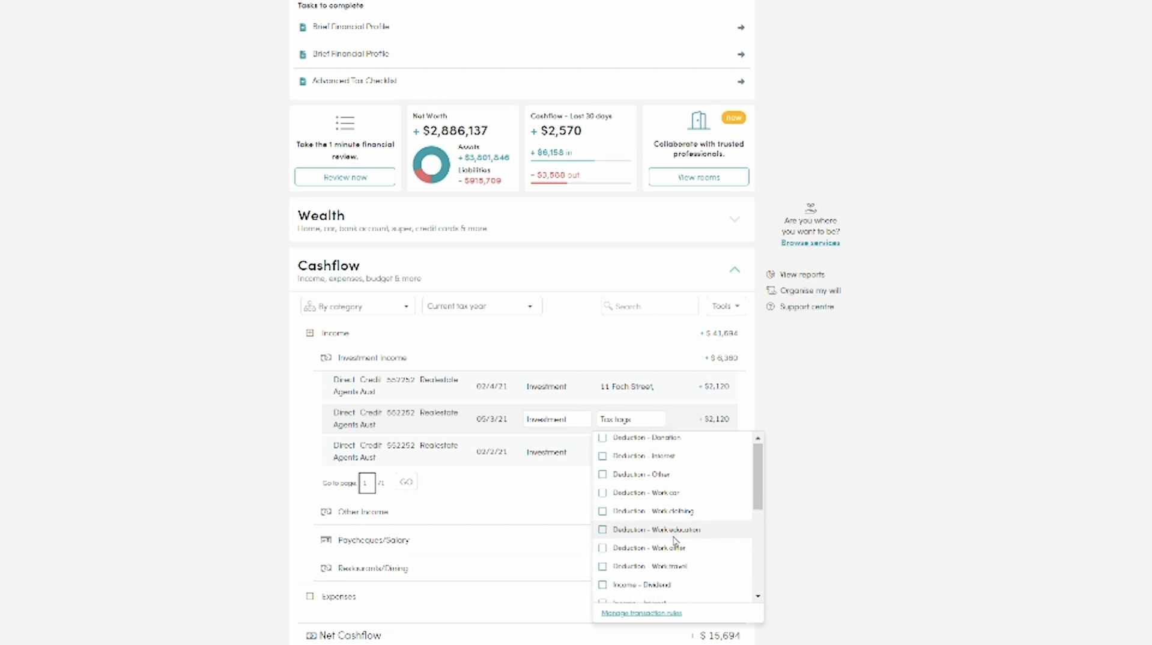Select the Restaurants/Dining category label
1152x645 pixels.
coord(373,568)
